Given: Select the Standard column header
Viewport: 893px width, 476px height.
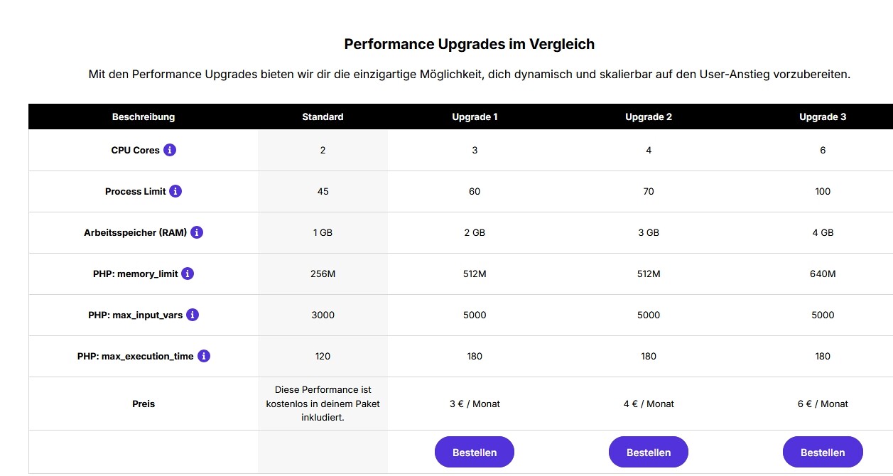Looking at the screenshot, I should click(323, 117).
